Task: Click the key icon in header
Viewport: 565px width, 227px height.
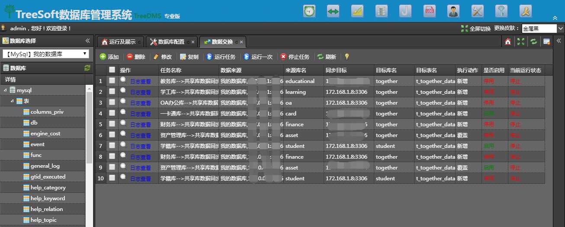Action: point(501,11)
